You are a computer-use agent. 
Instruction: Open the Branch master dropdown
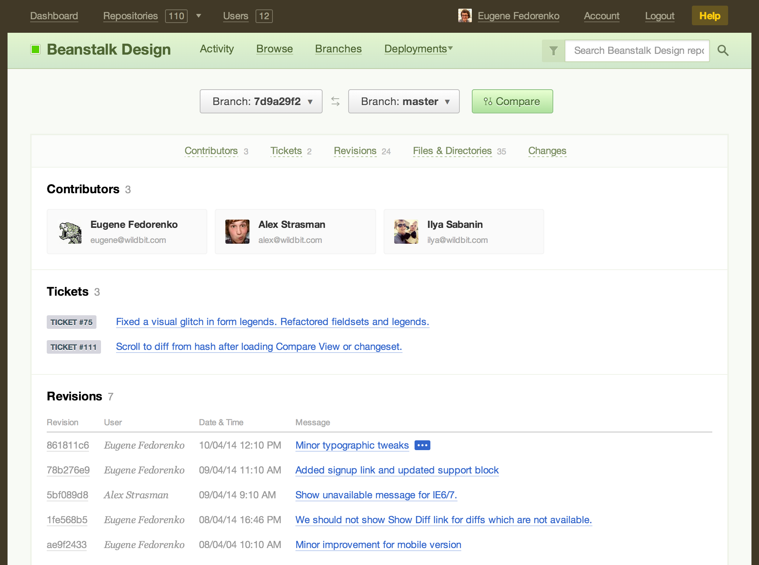point(404,101)
